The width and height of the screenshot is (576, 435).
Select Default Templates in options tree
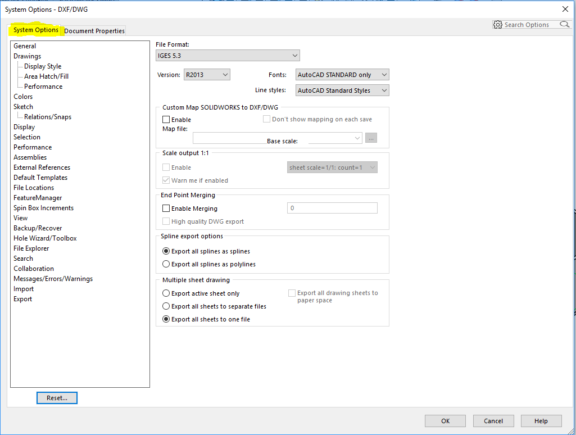pyautogui.click(x=40, y=178)
